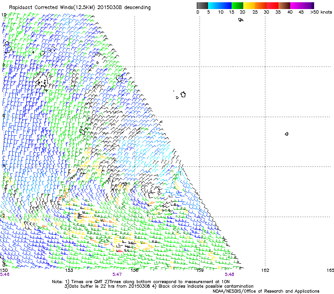The width and height of the screenshot is (334, 294).
Task: Click the island outline below the color legend
Action: point(241,20)
